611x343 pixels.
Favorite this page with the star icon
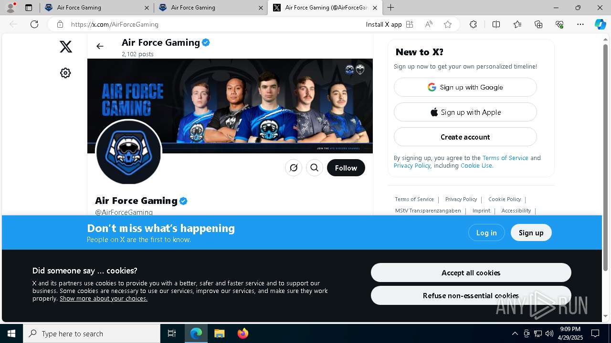coord(448,24)
